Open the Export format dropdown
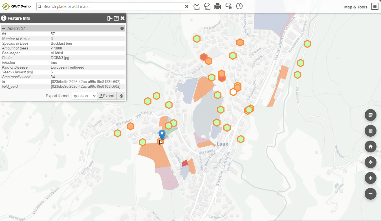 84,96
